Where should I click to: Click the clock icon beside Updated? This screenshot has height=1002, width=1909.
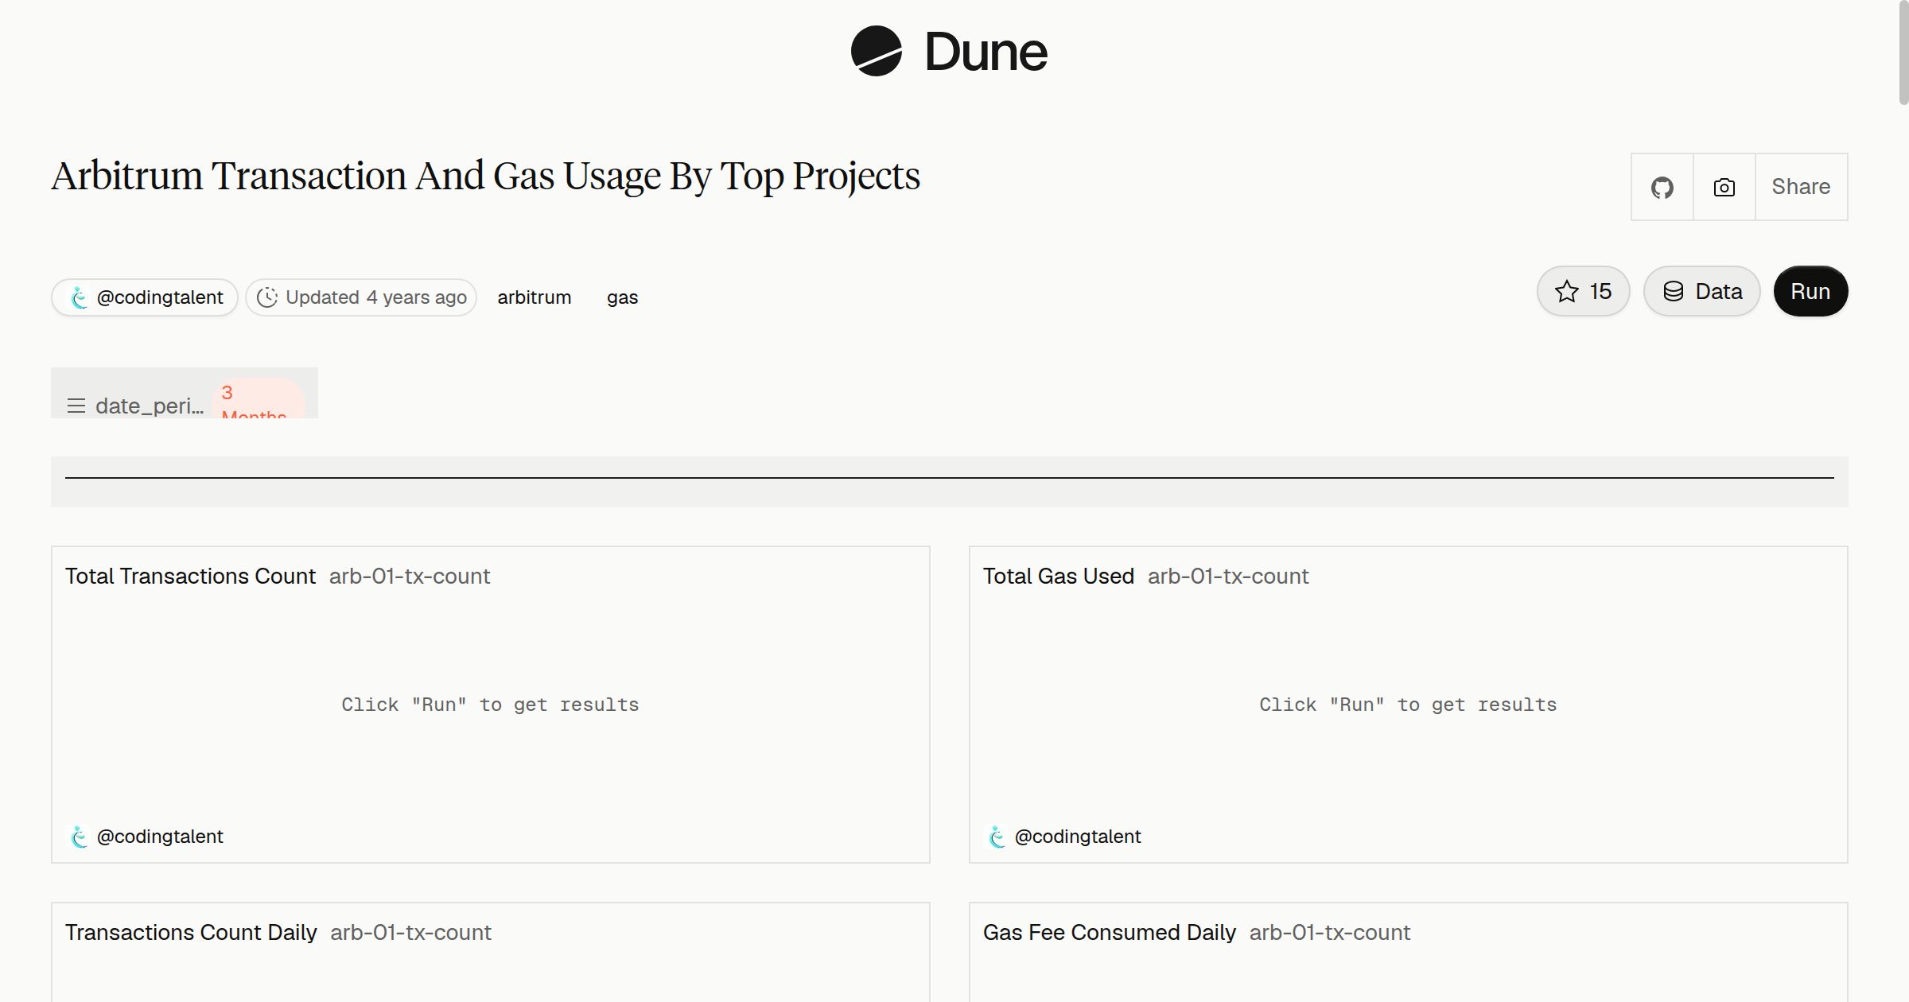tap(267, 297)
